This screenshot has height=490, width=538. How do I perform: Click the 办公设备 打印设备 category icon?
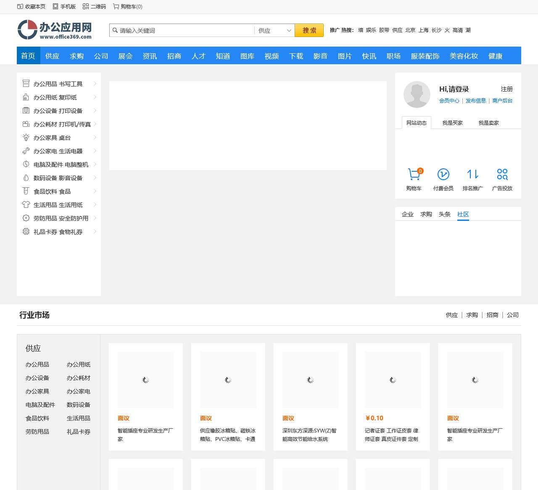pos(26,110)
